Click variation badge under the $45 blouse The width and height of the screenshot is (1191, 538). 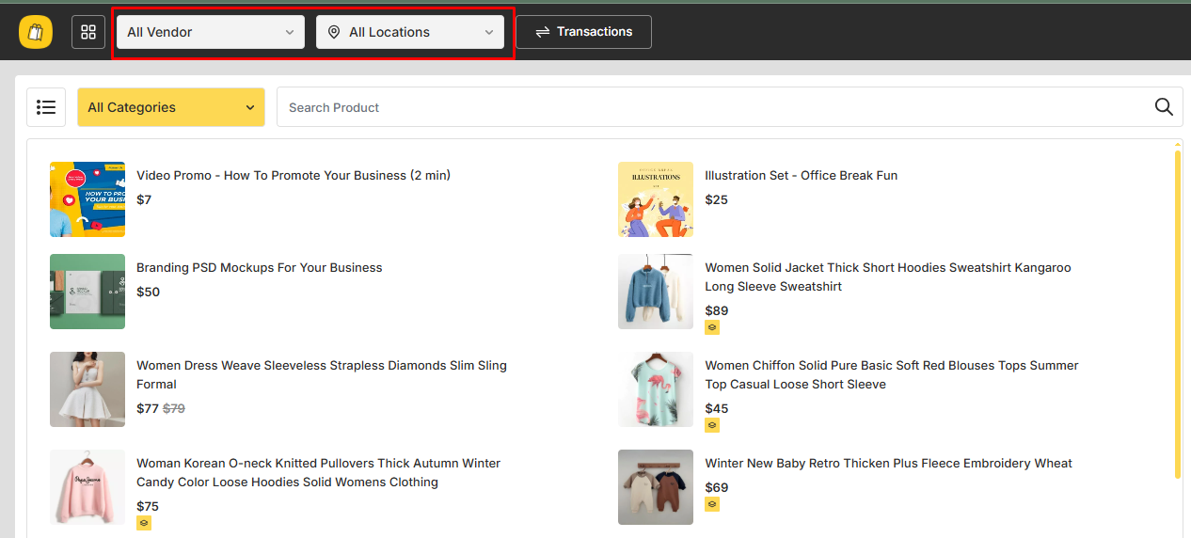coord(712,425)
